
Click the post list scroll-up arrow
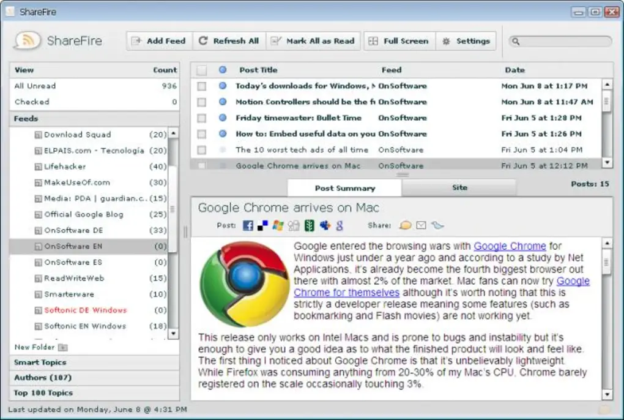click(x=607, y=84)
